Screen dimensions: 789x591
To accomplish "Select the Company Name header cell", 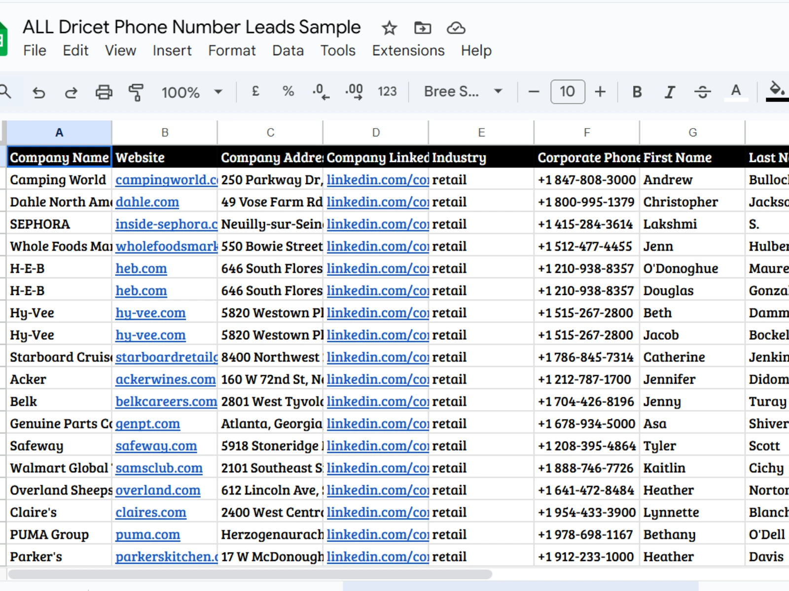I will 59,158.
